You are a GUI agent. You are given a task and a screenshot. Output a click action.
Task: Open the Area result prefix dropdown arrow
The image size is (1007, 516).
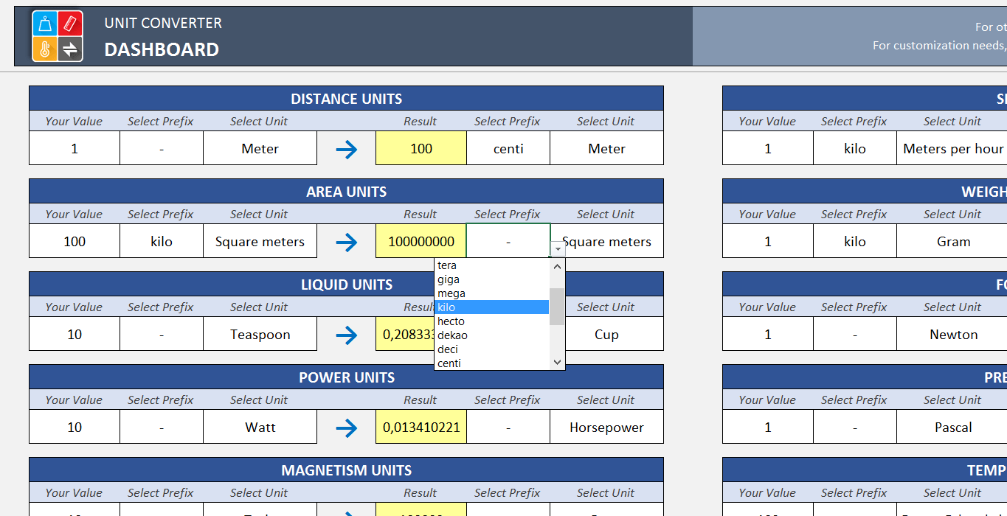558,249
